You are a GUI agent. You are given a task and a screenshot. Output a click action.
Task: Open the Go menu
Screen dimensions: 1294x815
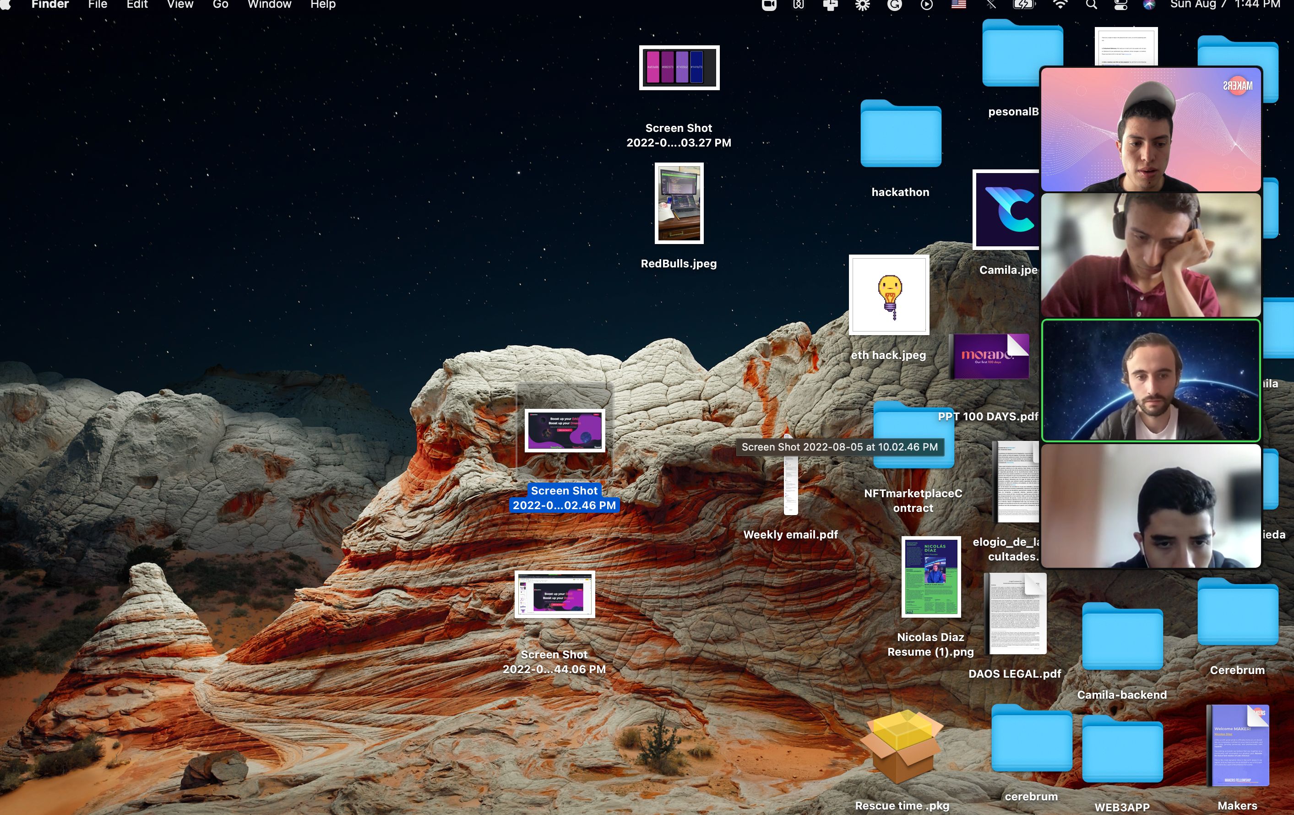[220, 5]
